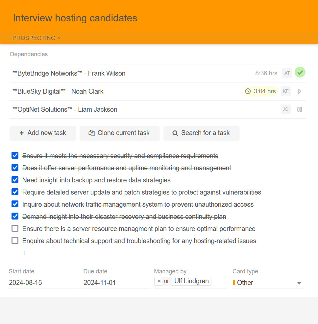Click the 3:04 hrs clock timer badge
This screenshot has width=318, height=324.
pyautogui.click(x=261, y=91)
